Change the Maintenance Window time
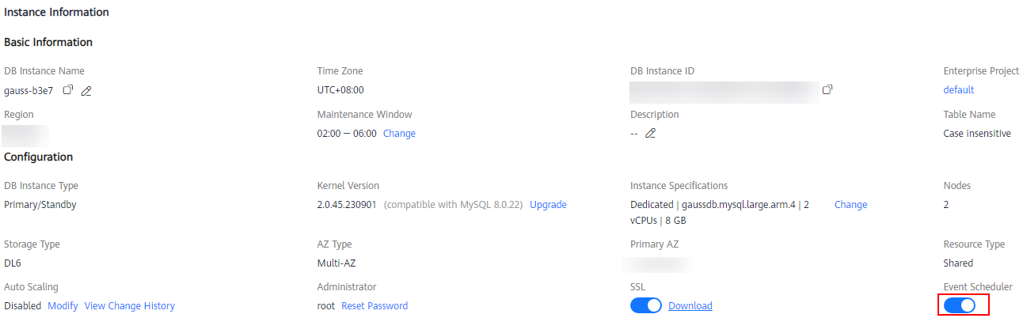The width and height of the screenshot is (1023, 318). pyautogui.click(x=399, y=134)
